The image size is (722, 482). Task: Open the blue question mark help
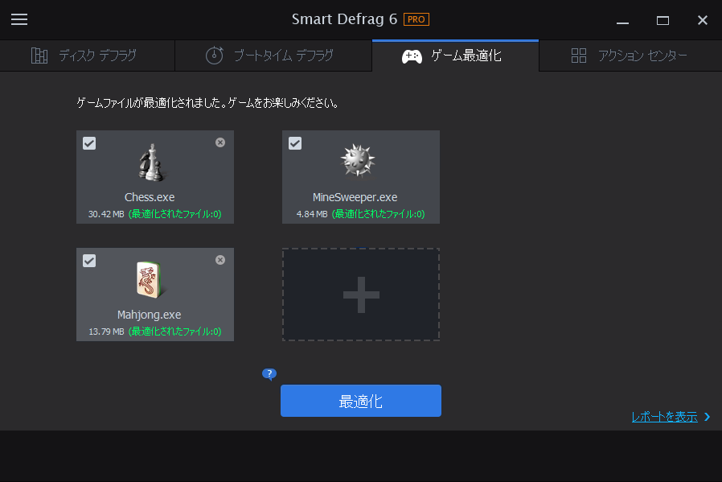269,373
